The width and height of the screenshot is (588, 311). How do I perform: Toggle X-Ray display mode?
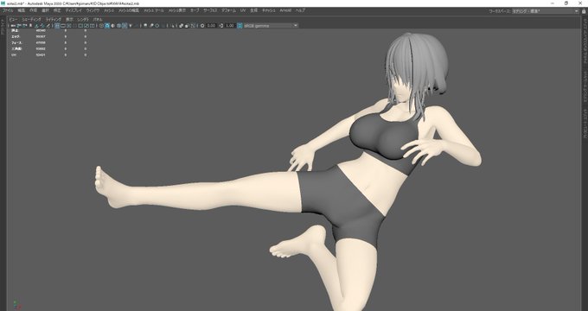click(181, 25)
